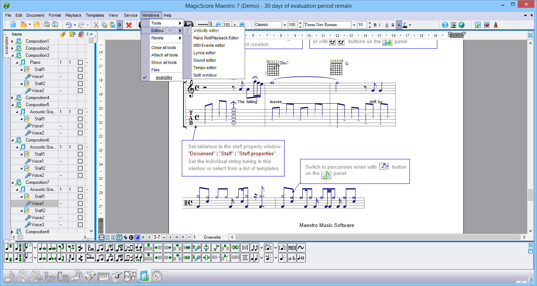Click the sine wave button beside MIDI
Viewport: 537px width, 286px height.
click(x=301, y=247)
